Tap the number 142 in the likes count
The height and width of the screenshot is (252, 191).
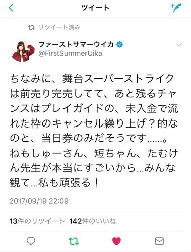tap(76, 221)
